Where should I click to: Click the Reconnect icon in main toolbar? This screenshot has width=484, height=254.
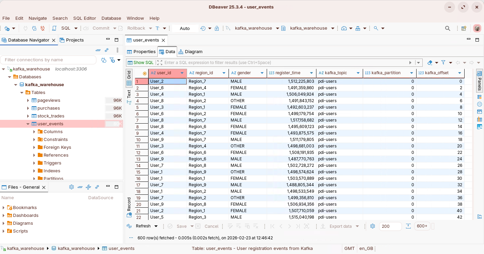pos(34,28)
